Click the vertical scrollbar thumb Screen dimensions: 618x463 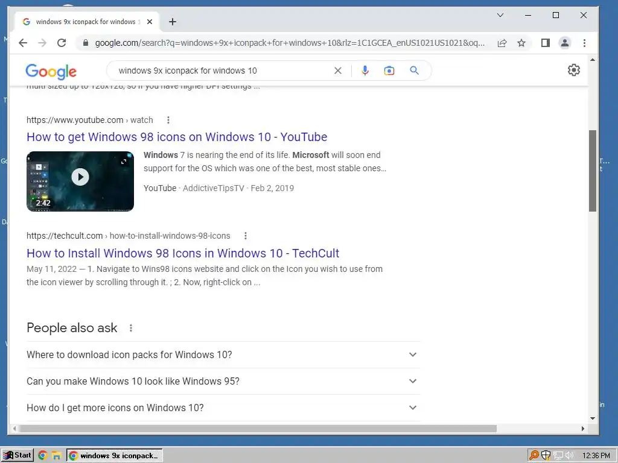593,171
